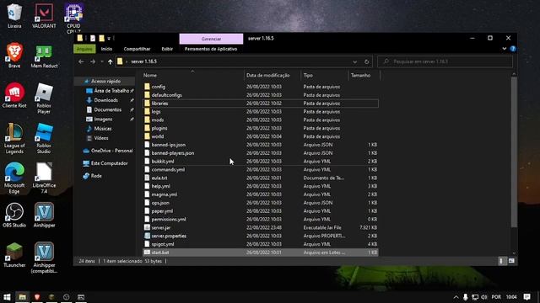Sort by the Nome column header
The image size is (540, 303).
point(193,75)
